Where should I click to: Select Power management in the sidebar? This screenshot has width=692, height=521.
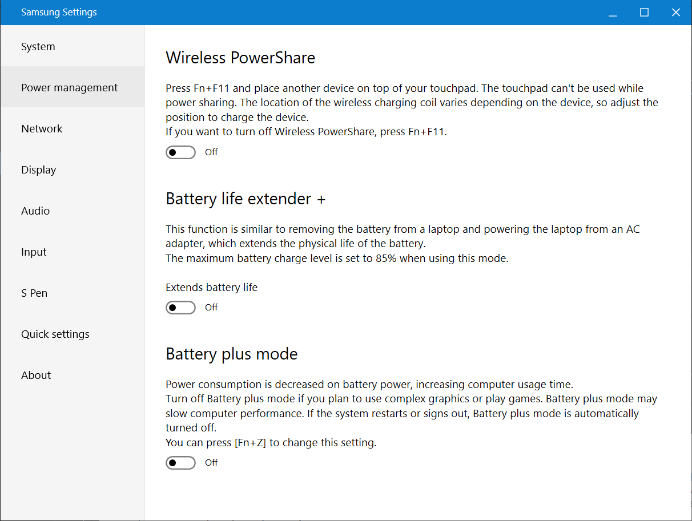point(72,87)
